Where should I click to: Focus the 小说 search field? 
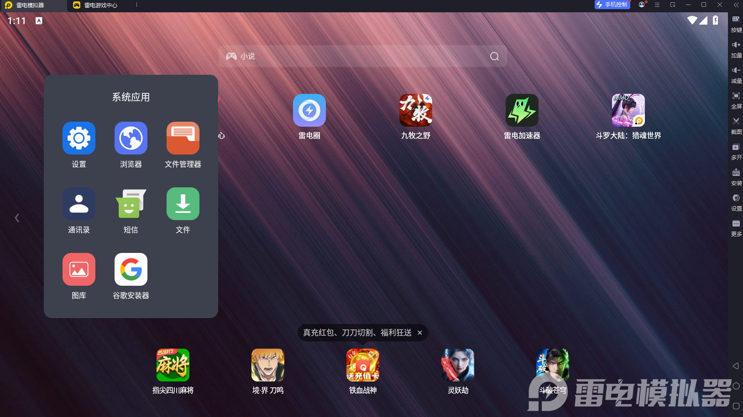362,56
